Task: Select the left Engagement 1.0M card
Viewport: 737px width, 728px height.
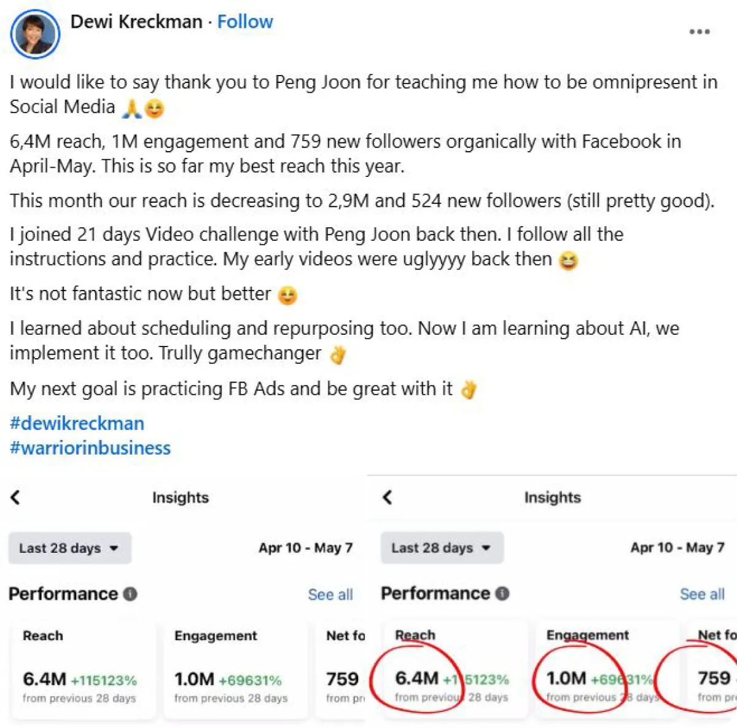Action: coord(232,668)
